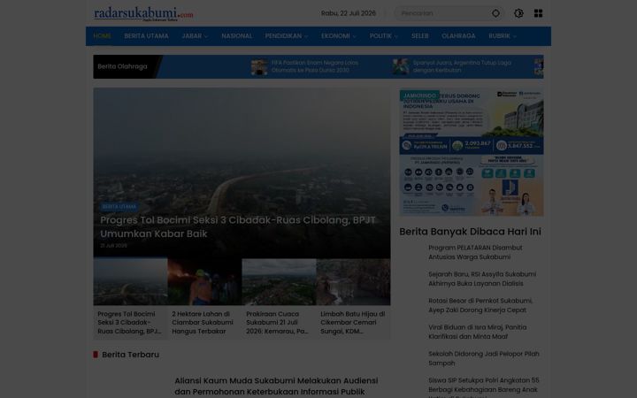
Task: Open Progres Tol Bocimi main headline
Action: click(x=238, y=227)
